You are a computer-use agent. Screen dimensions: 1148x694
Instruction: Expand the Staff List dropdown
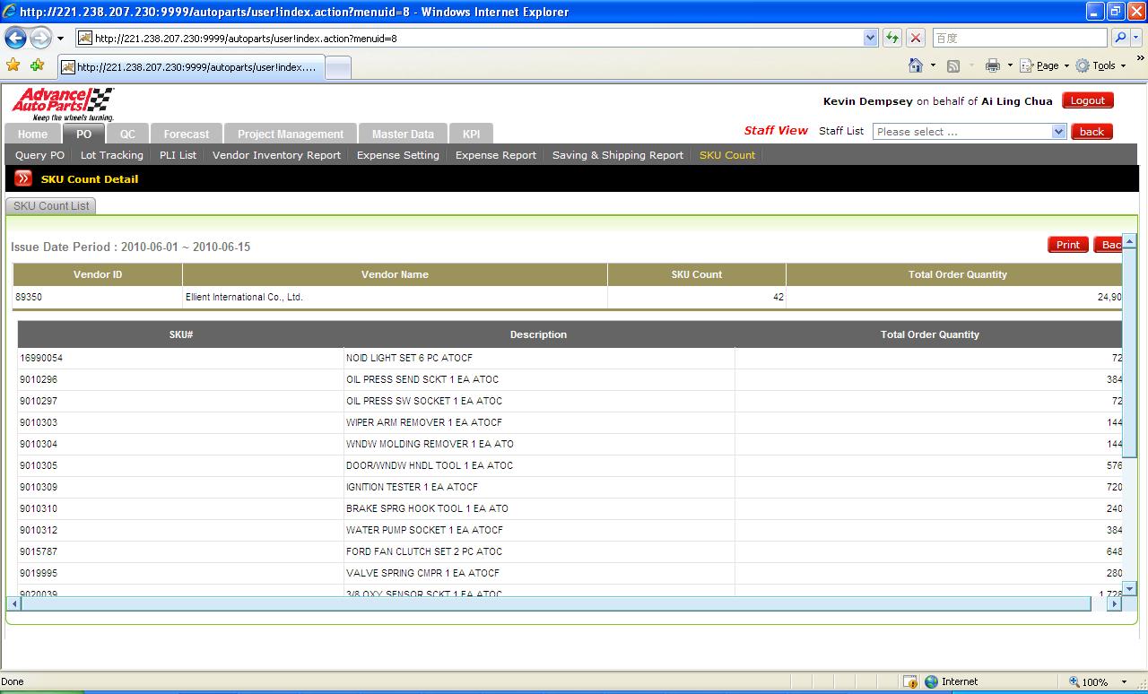click(1058, 132)
